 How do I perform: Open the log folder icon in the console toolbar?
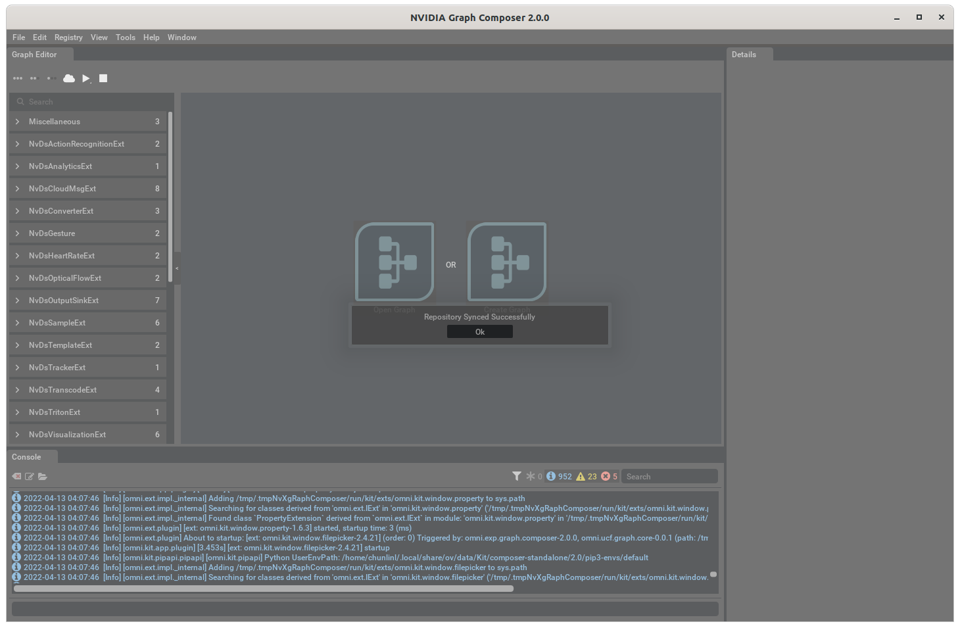tap(43, 476)
